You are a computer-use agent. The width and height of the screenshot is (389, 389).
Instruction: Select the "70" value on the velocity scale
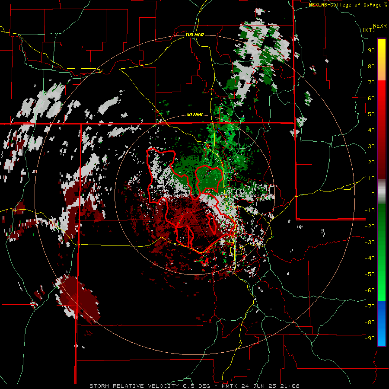[x=371, y=83]
